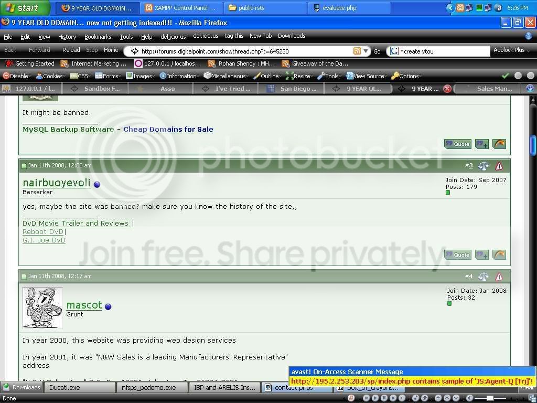Screen dimensions: 537x403
Task: Click mascot's online status indicator
Action: pos(108,306)
